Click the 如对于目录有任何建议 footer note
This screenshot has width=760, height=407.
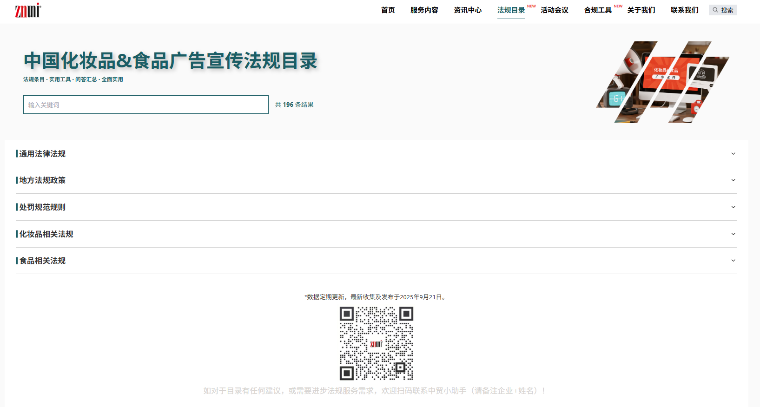[x=374, y=391]
